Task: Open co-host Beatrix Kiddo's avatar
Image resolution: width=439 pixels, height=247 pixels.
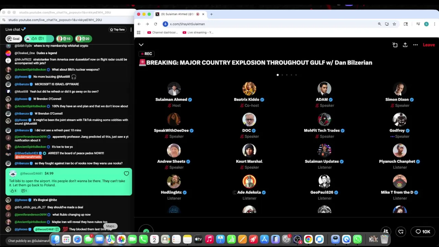Action: pyautogui.click(x=249, y=89)
